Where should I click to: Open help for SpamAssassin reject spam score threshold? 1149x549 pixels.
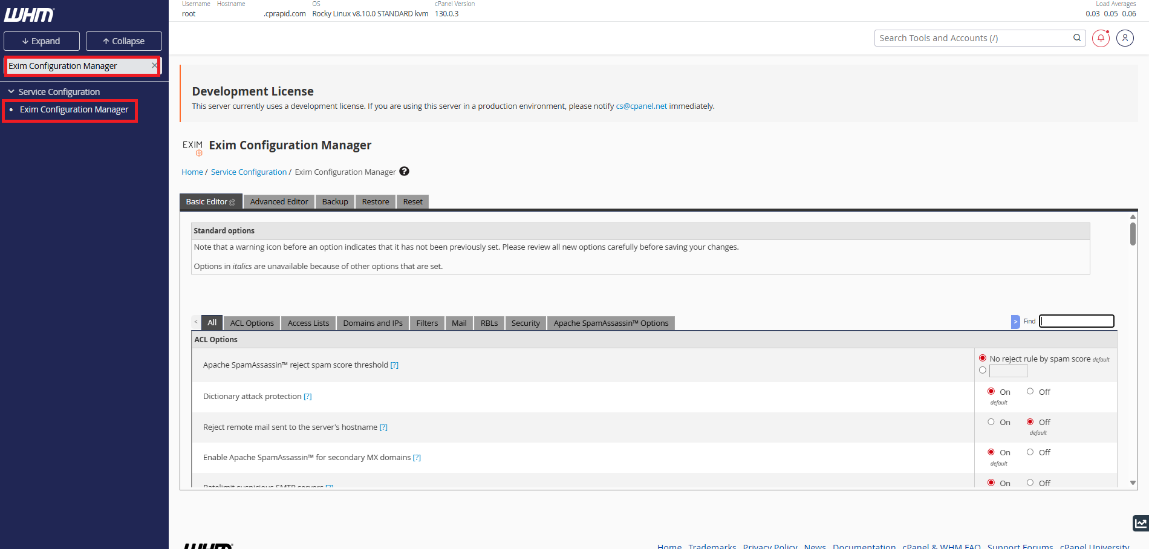394,365
